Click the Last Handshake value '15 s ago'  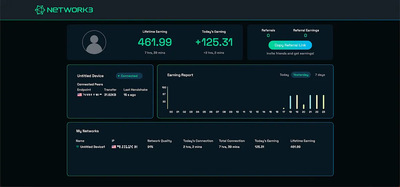[129, 95]
